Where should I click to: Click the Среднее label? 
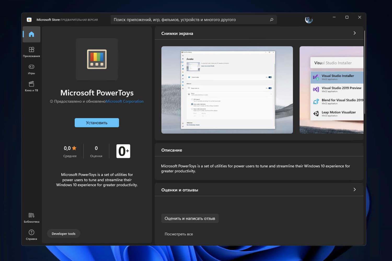(x=70, y=156)
